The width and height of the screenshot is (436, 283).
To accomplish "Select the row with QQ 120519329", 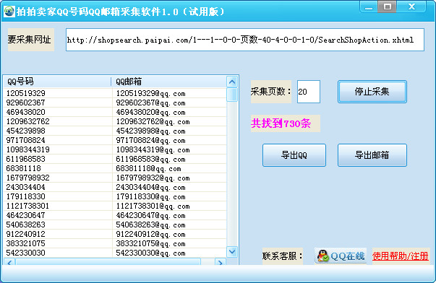I will coord(115,93).
